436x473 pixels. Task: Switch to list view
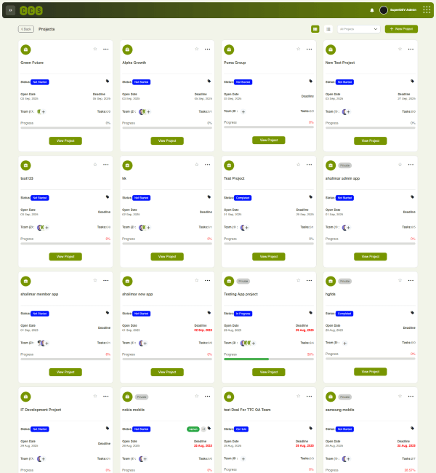tap(328, 29)
